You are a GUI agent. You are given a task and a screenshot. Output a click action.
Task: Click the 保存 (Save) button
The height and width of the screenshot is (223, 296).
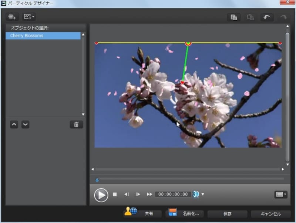[x=227, y=214]
